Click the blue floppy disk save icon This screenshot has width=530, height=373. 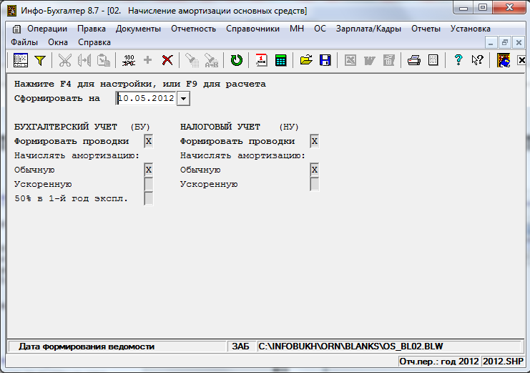click(x=325, y=60)
